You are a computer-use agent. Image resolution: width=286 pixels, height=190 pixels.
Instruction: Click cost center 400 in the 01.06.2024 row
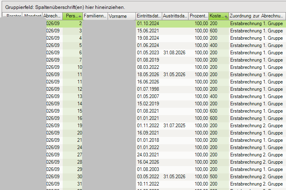(214, 45)
